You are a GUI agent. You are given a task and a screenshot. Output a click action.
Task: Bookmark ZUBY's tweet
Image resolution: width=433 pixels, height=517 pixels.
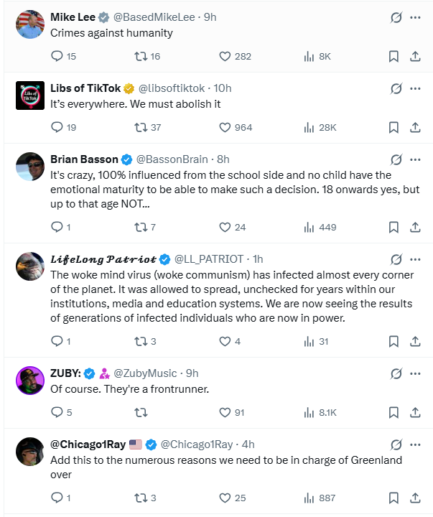(x=394, y=412)
